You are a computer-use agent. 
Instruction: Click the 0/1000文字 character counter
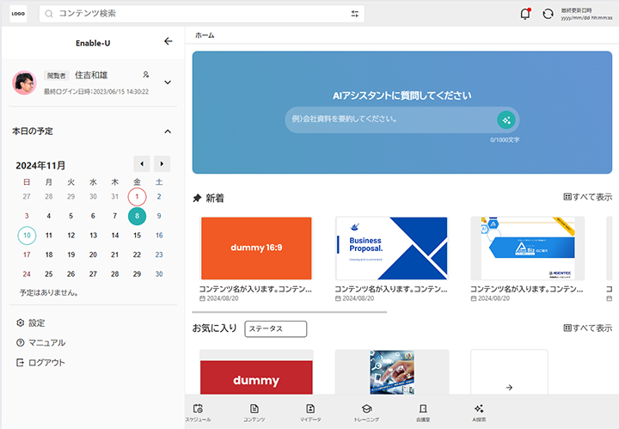[x=505, y=140]
